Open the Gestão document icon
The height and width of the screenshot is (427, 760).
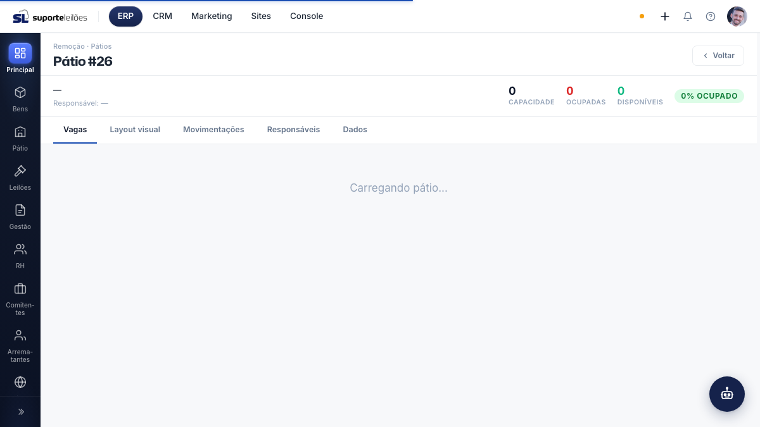[x=20, y=210]
